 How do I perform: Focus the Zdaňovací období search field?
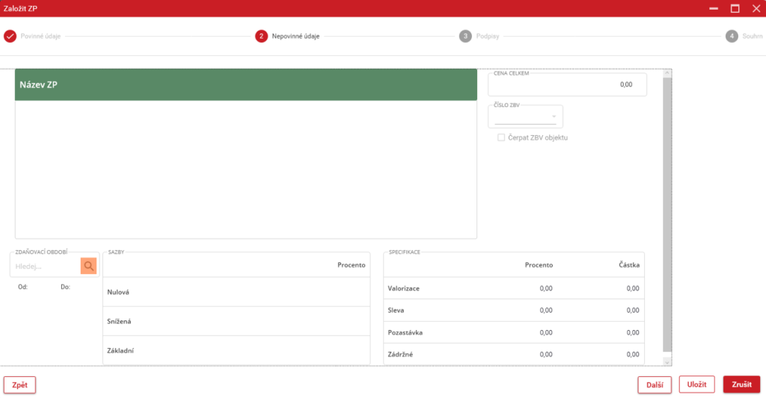[x=46, y=266]
